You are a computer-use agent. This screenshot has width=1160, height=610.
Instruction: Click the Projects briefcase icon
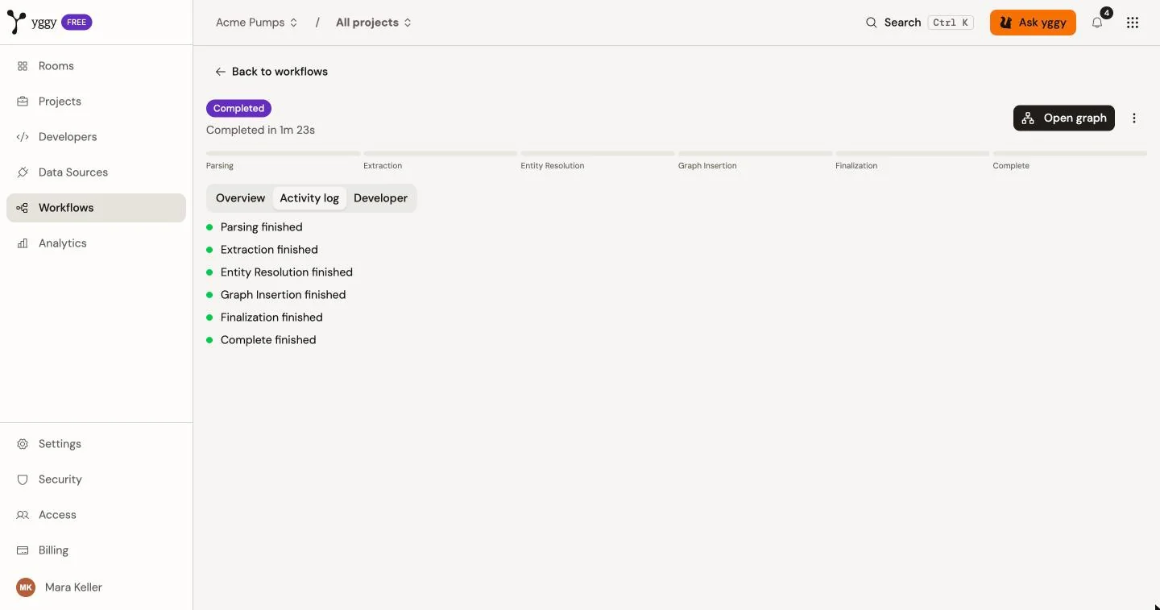[x=23, y=102]
